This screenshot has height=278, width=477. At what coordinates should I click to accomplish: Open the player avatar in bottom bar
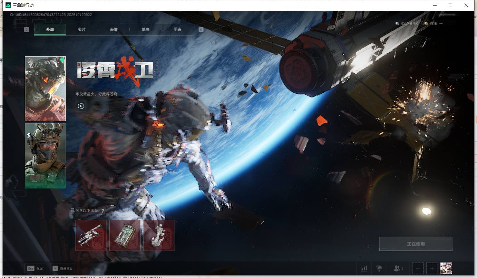pos(446,268)
